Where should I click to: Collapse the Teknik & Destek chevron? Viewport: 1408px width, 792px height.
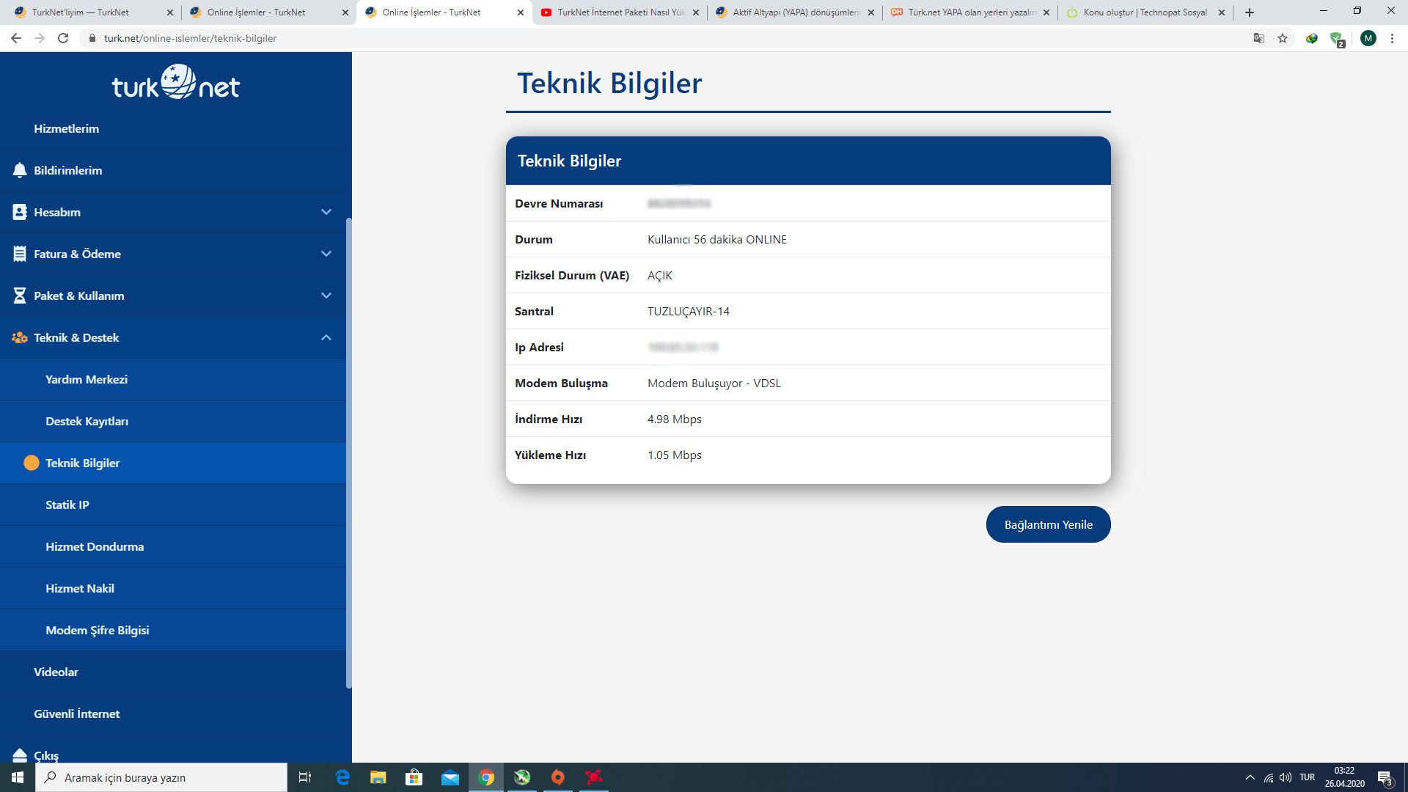(x=326, y=337)
